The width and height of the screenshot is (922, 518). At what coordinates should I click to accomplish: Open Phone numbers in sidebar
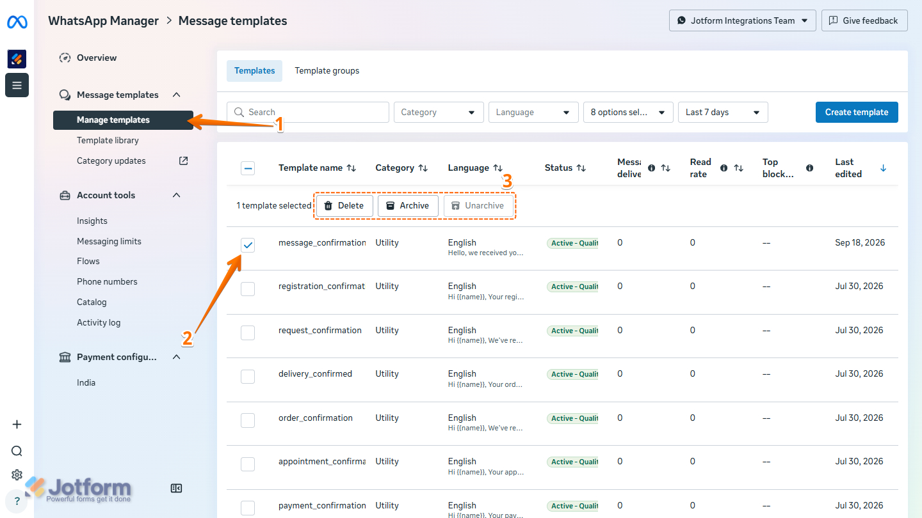coord(107,281)
